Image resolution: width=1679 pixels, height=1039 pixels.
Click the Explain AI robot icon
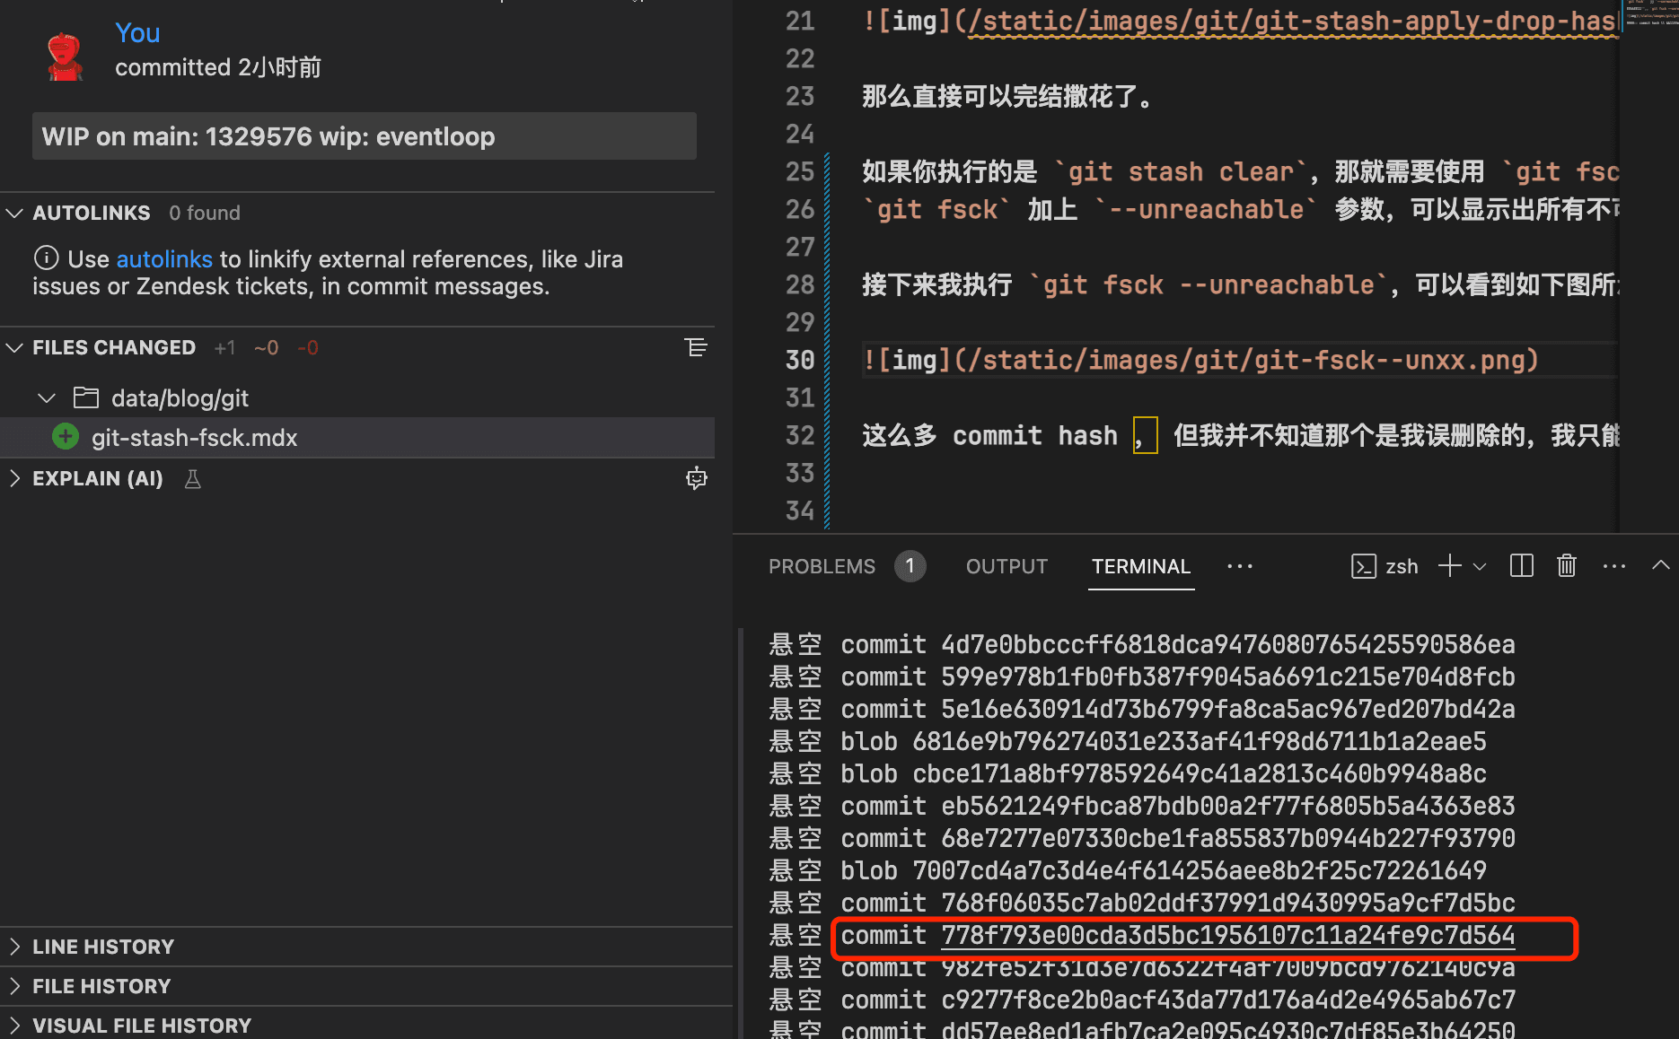click(696, 478)
